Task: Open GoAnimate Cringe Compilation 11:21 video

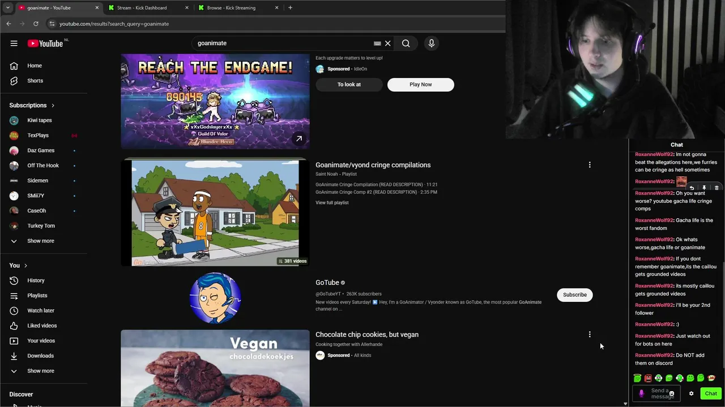Action: click(376, 184)
